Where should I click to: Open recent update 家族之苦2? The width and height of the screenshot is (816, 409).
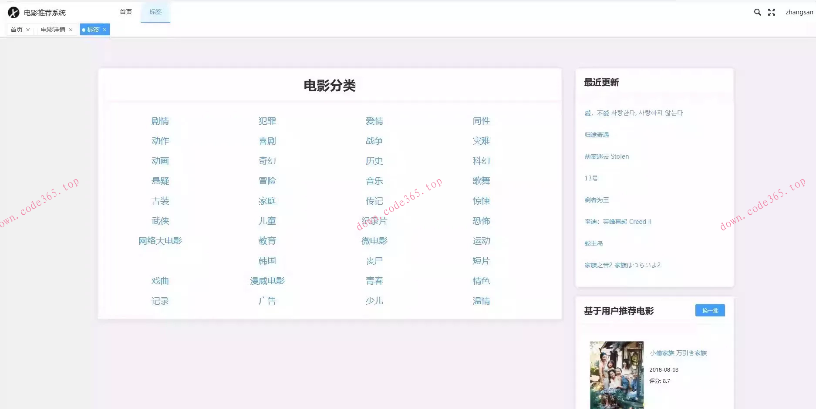[x=623, y=265]
